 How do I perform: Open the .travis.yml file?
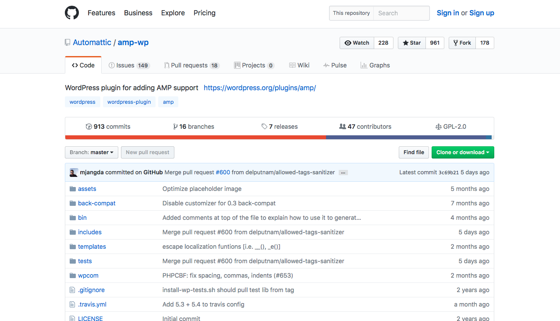92,304
